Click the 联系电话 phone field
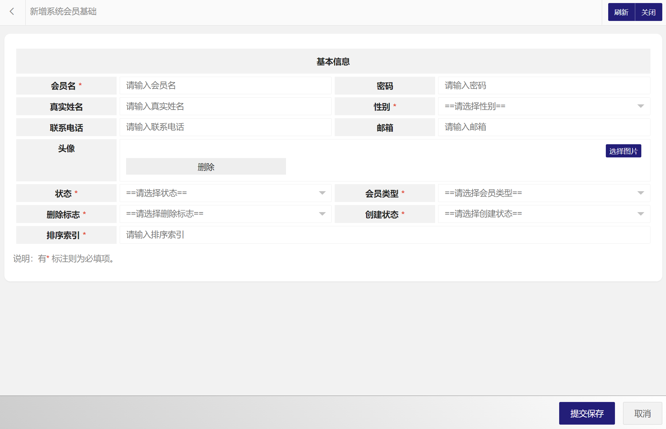 (x=225, y=127)
